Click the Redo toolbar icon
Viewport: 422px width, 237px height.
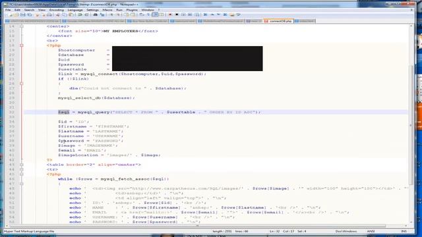coord(86,14)
